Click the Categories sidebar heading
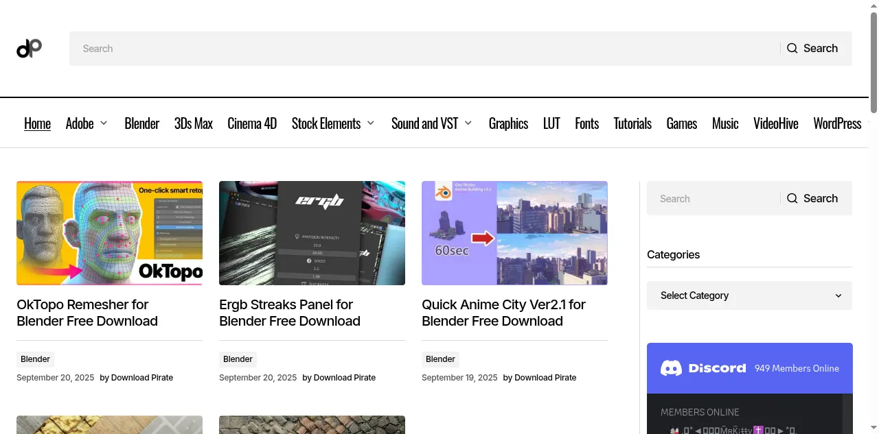The width and height of the screenshot is (879, 434). coord(673,254)
